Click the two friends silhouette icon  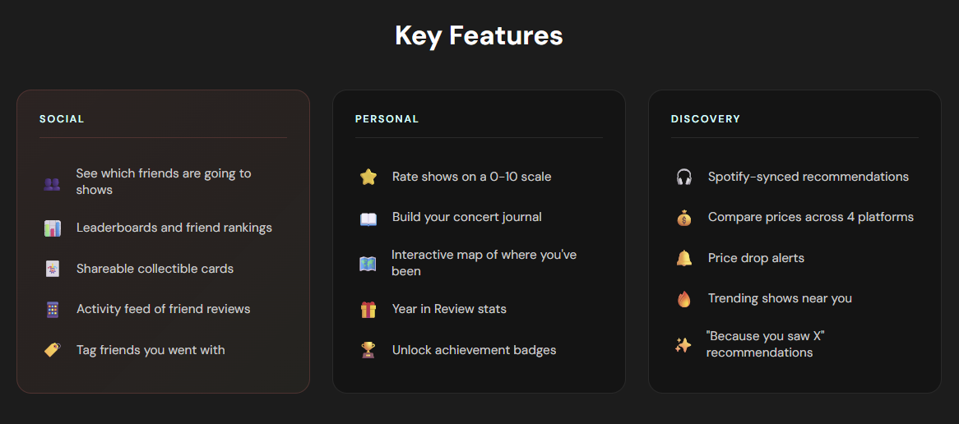[52, 182]
